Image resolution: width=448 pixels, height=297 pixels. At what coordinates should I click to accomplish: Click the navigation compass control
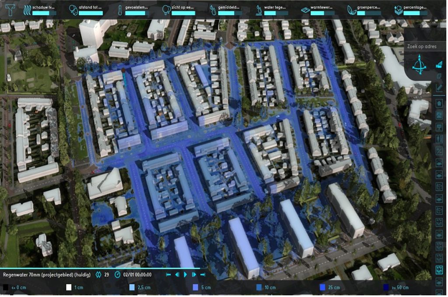pos(419,66)
